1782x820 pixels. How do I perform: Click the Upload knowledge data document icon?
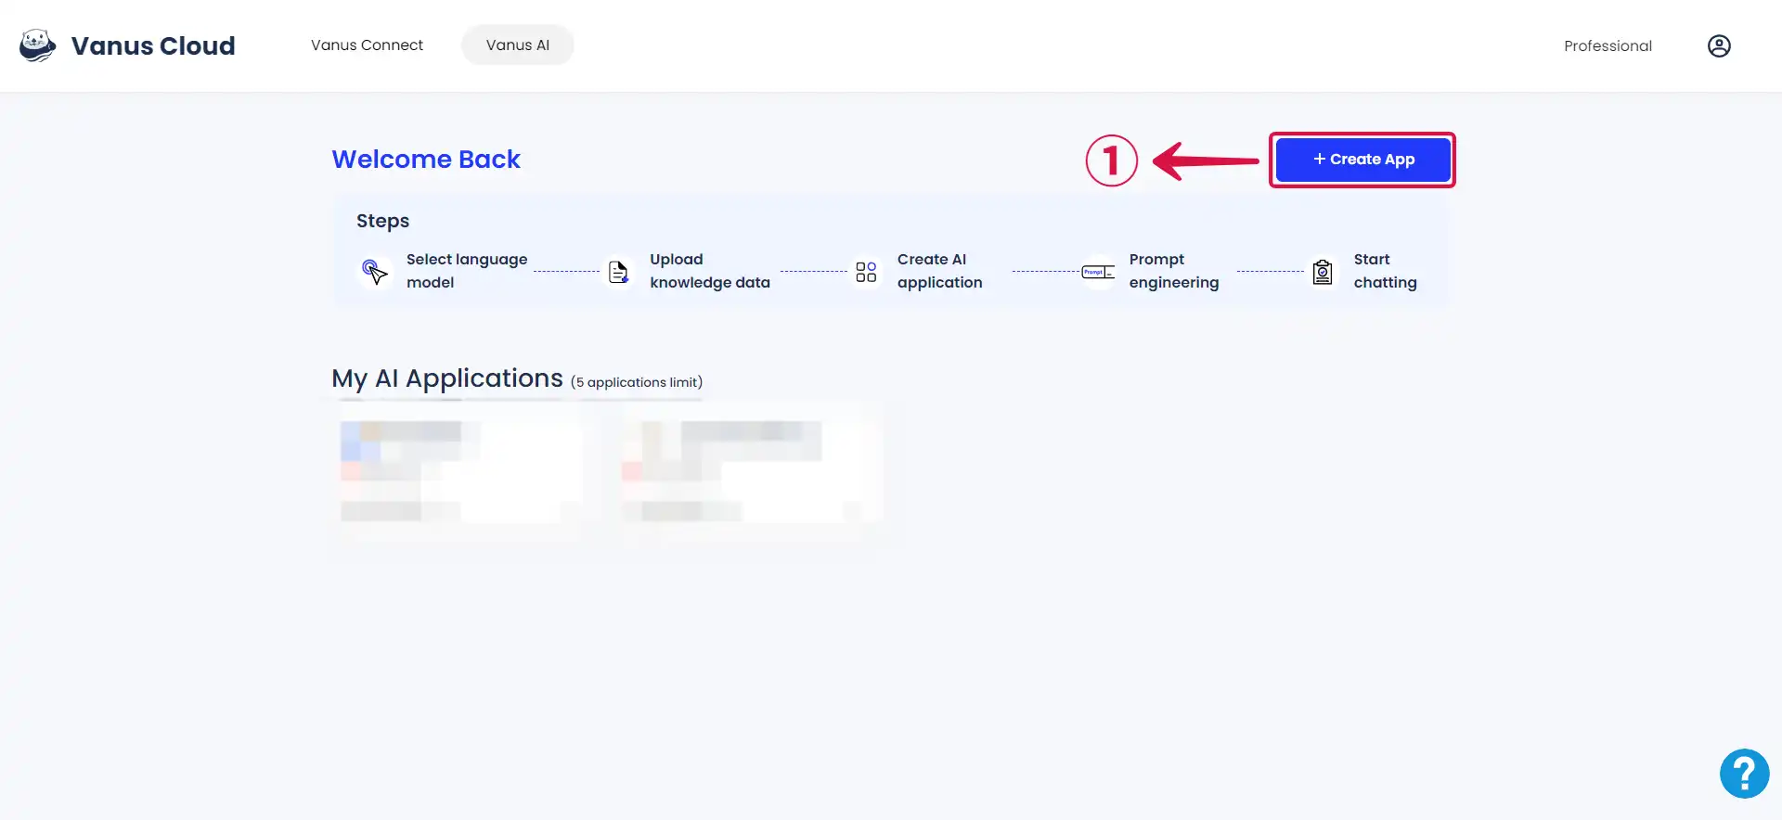(x=618, y=272)
